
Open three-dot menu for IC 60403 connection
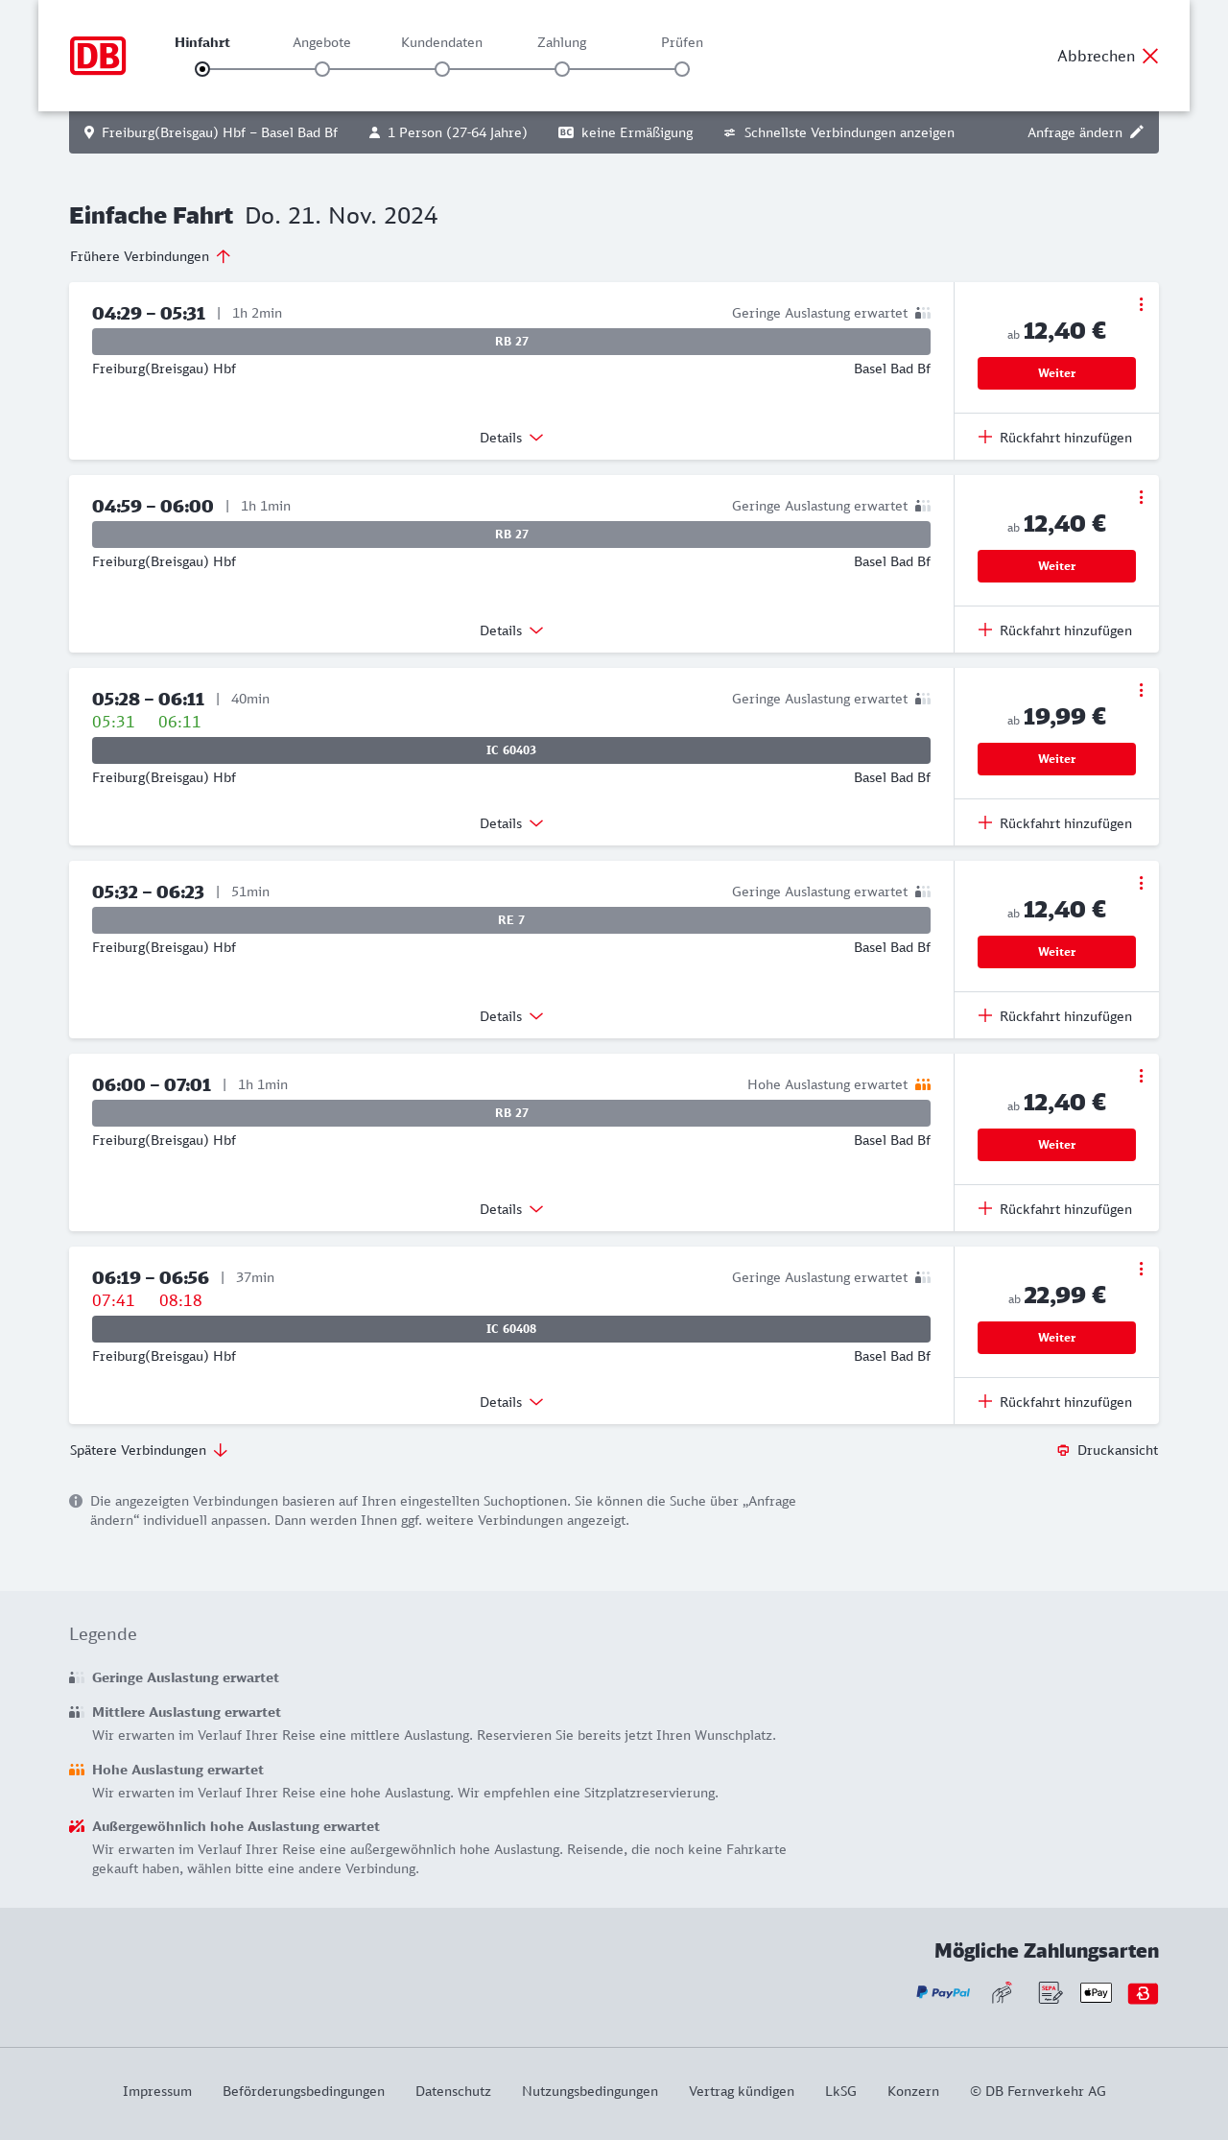(1141, 690)
